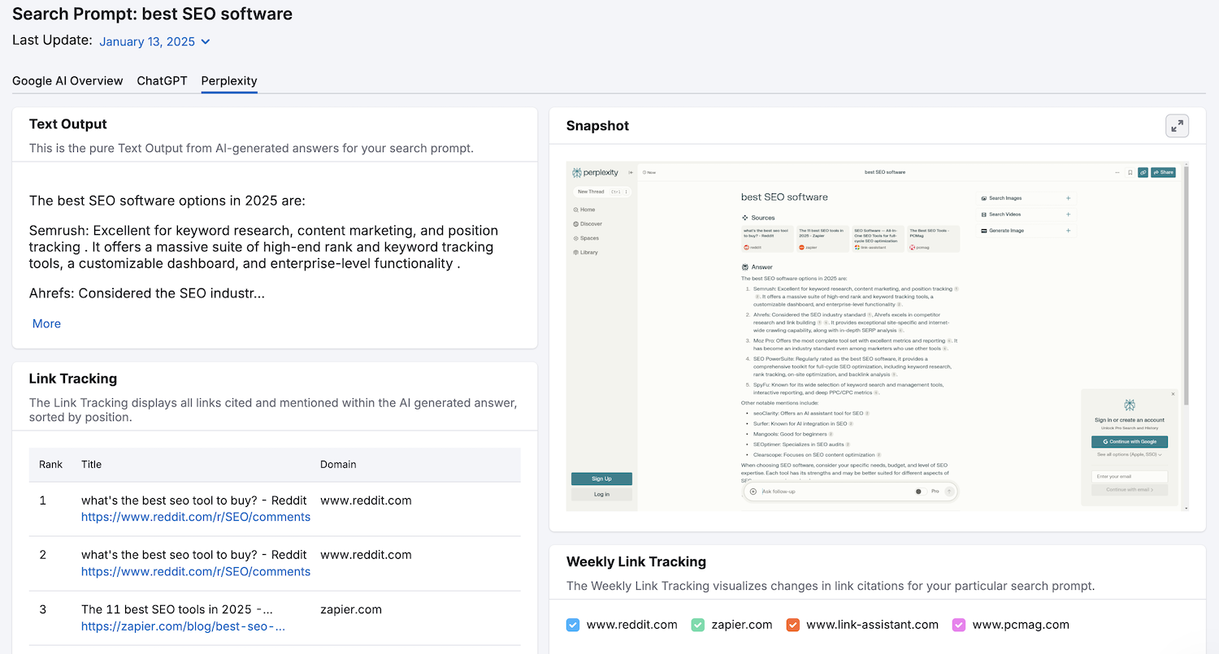Switch to the Google AI Overview tab

[x=67, y=80]
